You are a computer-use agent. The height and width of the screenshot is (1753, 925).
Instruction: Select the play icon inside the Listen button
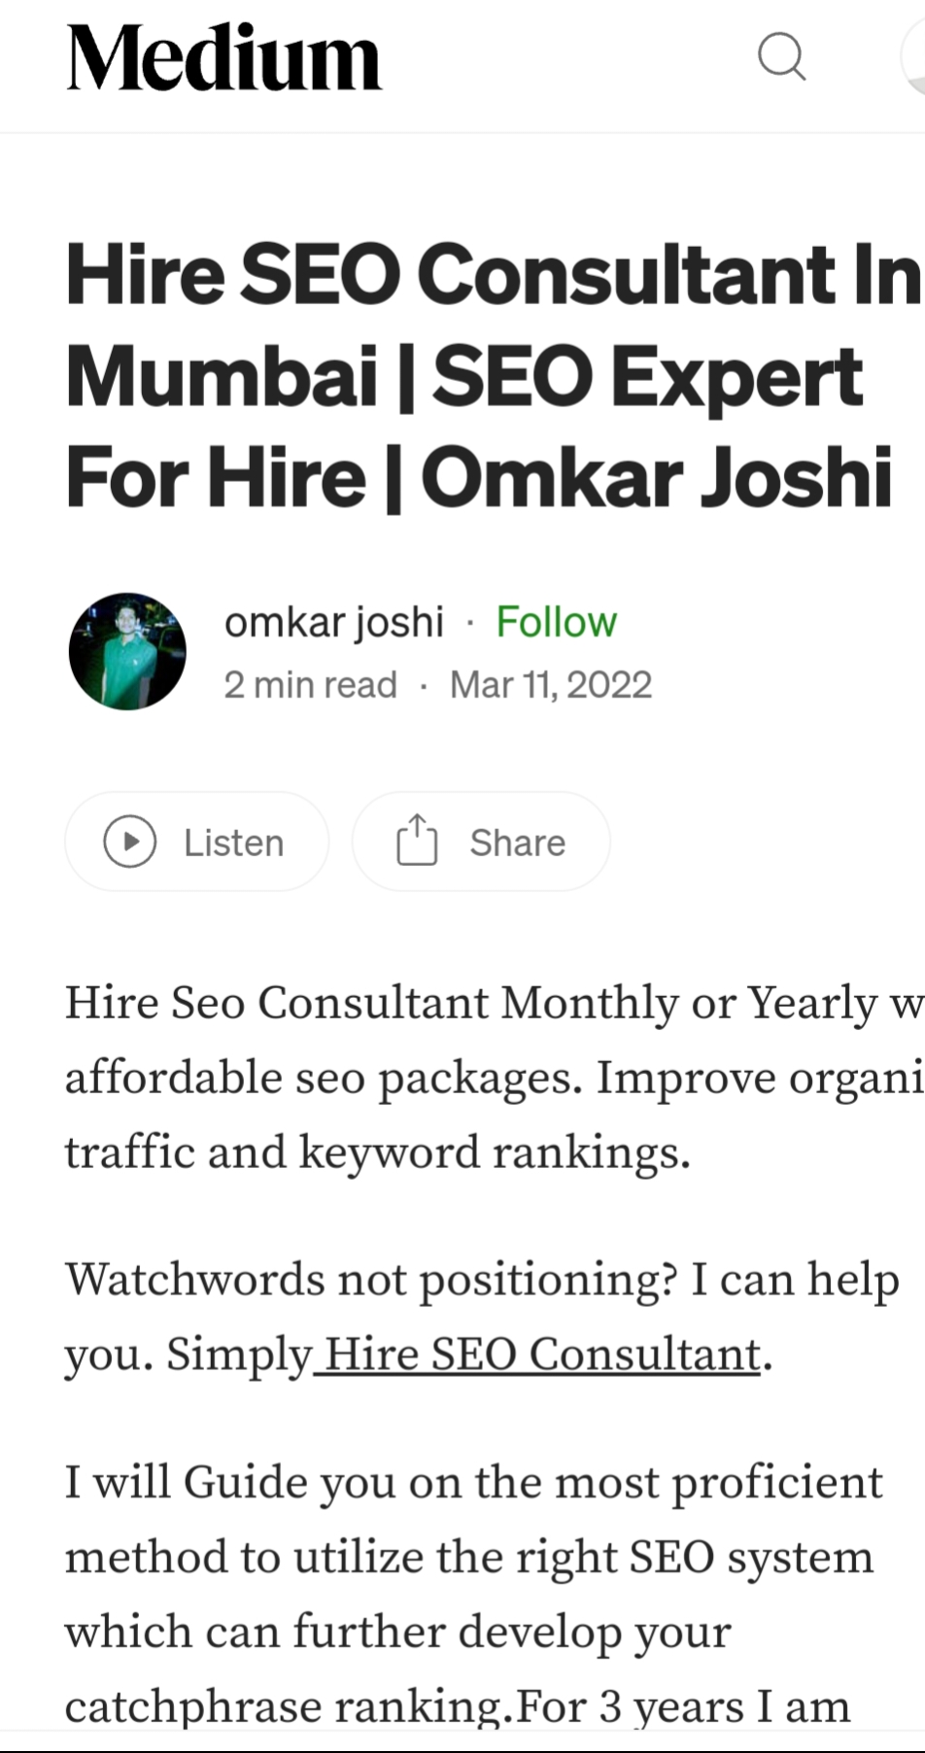[130, 842]
